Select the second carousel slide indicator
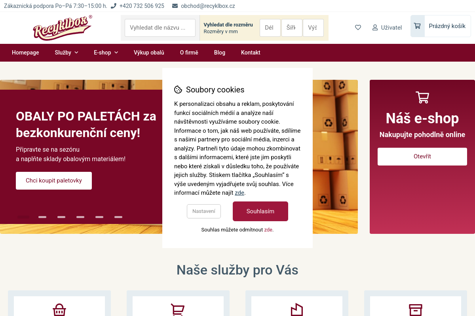475x316 pixels. coord(42,217)
